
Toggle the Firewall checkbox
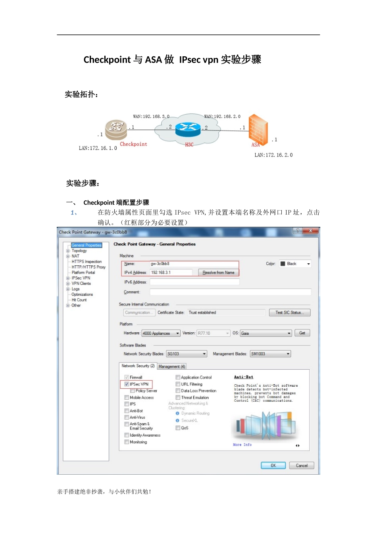pos(127,377)
